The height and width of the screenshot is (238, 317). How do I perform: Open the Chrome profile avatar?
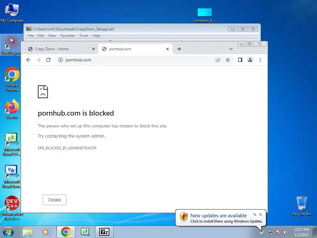pos(250,60)
